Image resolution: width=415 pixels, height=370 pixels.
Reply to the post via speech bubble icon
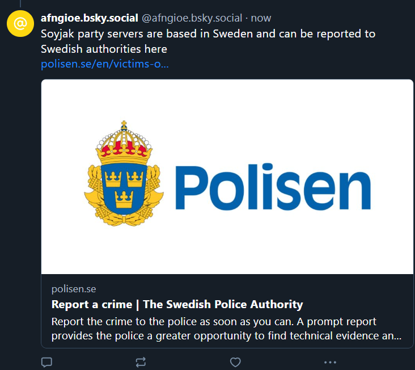pyautogui.click(x=47, y=361)
